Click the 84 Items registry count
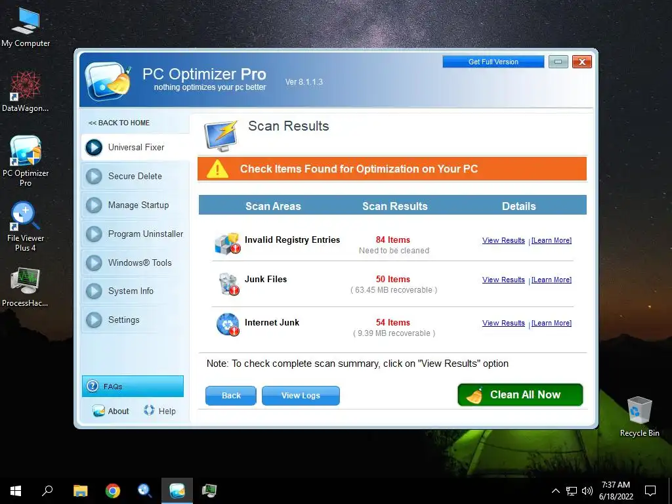 393,240
